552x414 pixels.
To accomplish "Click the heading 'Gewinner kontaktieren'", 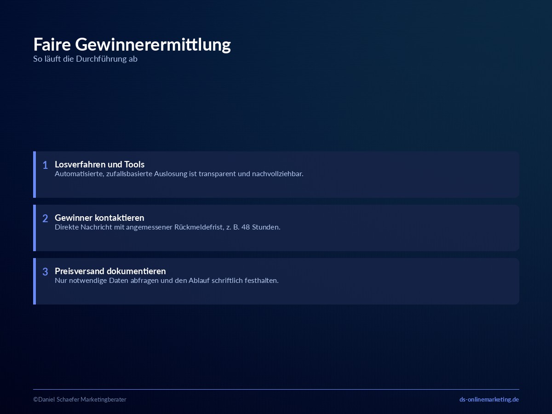I will 99,218.
